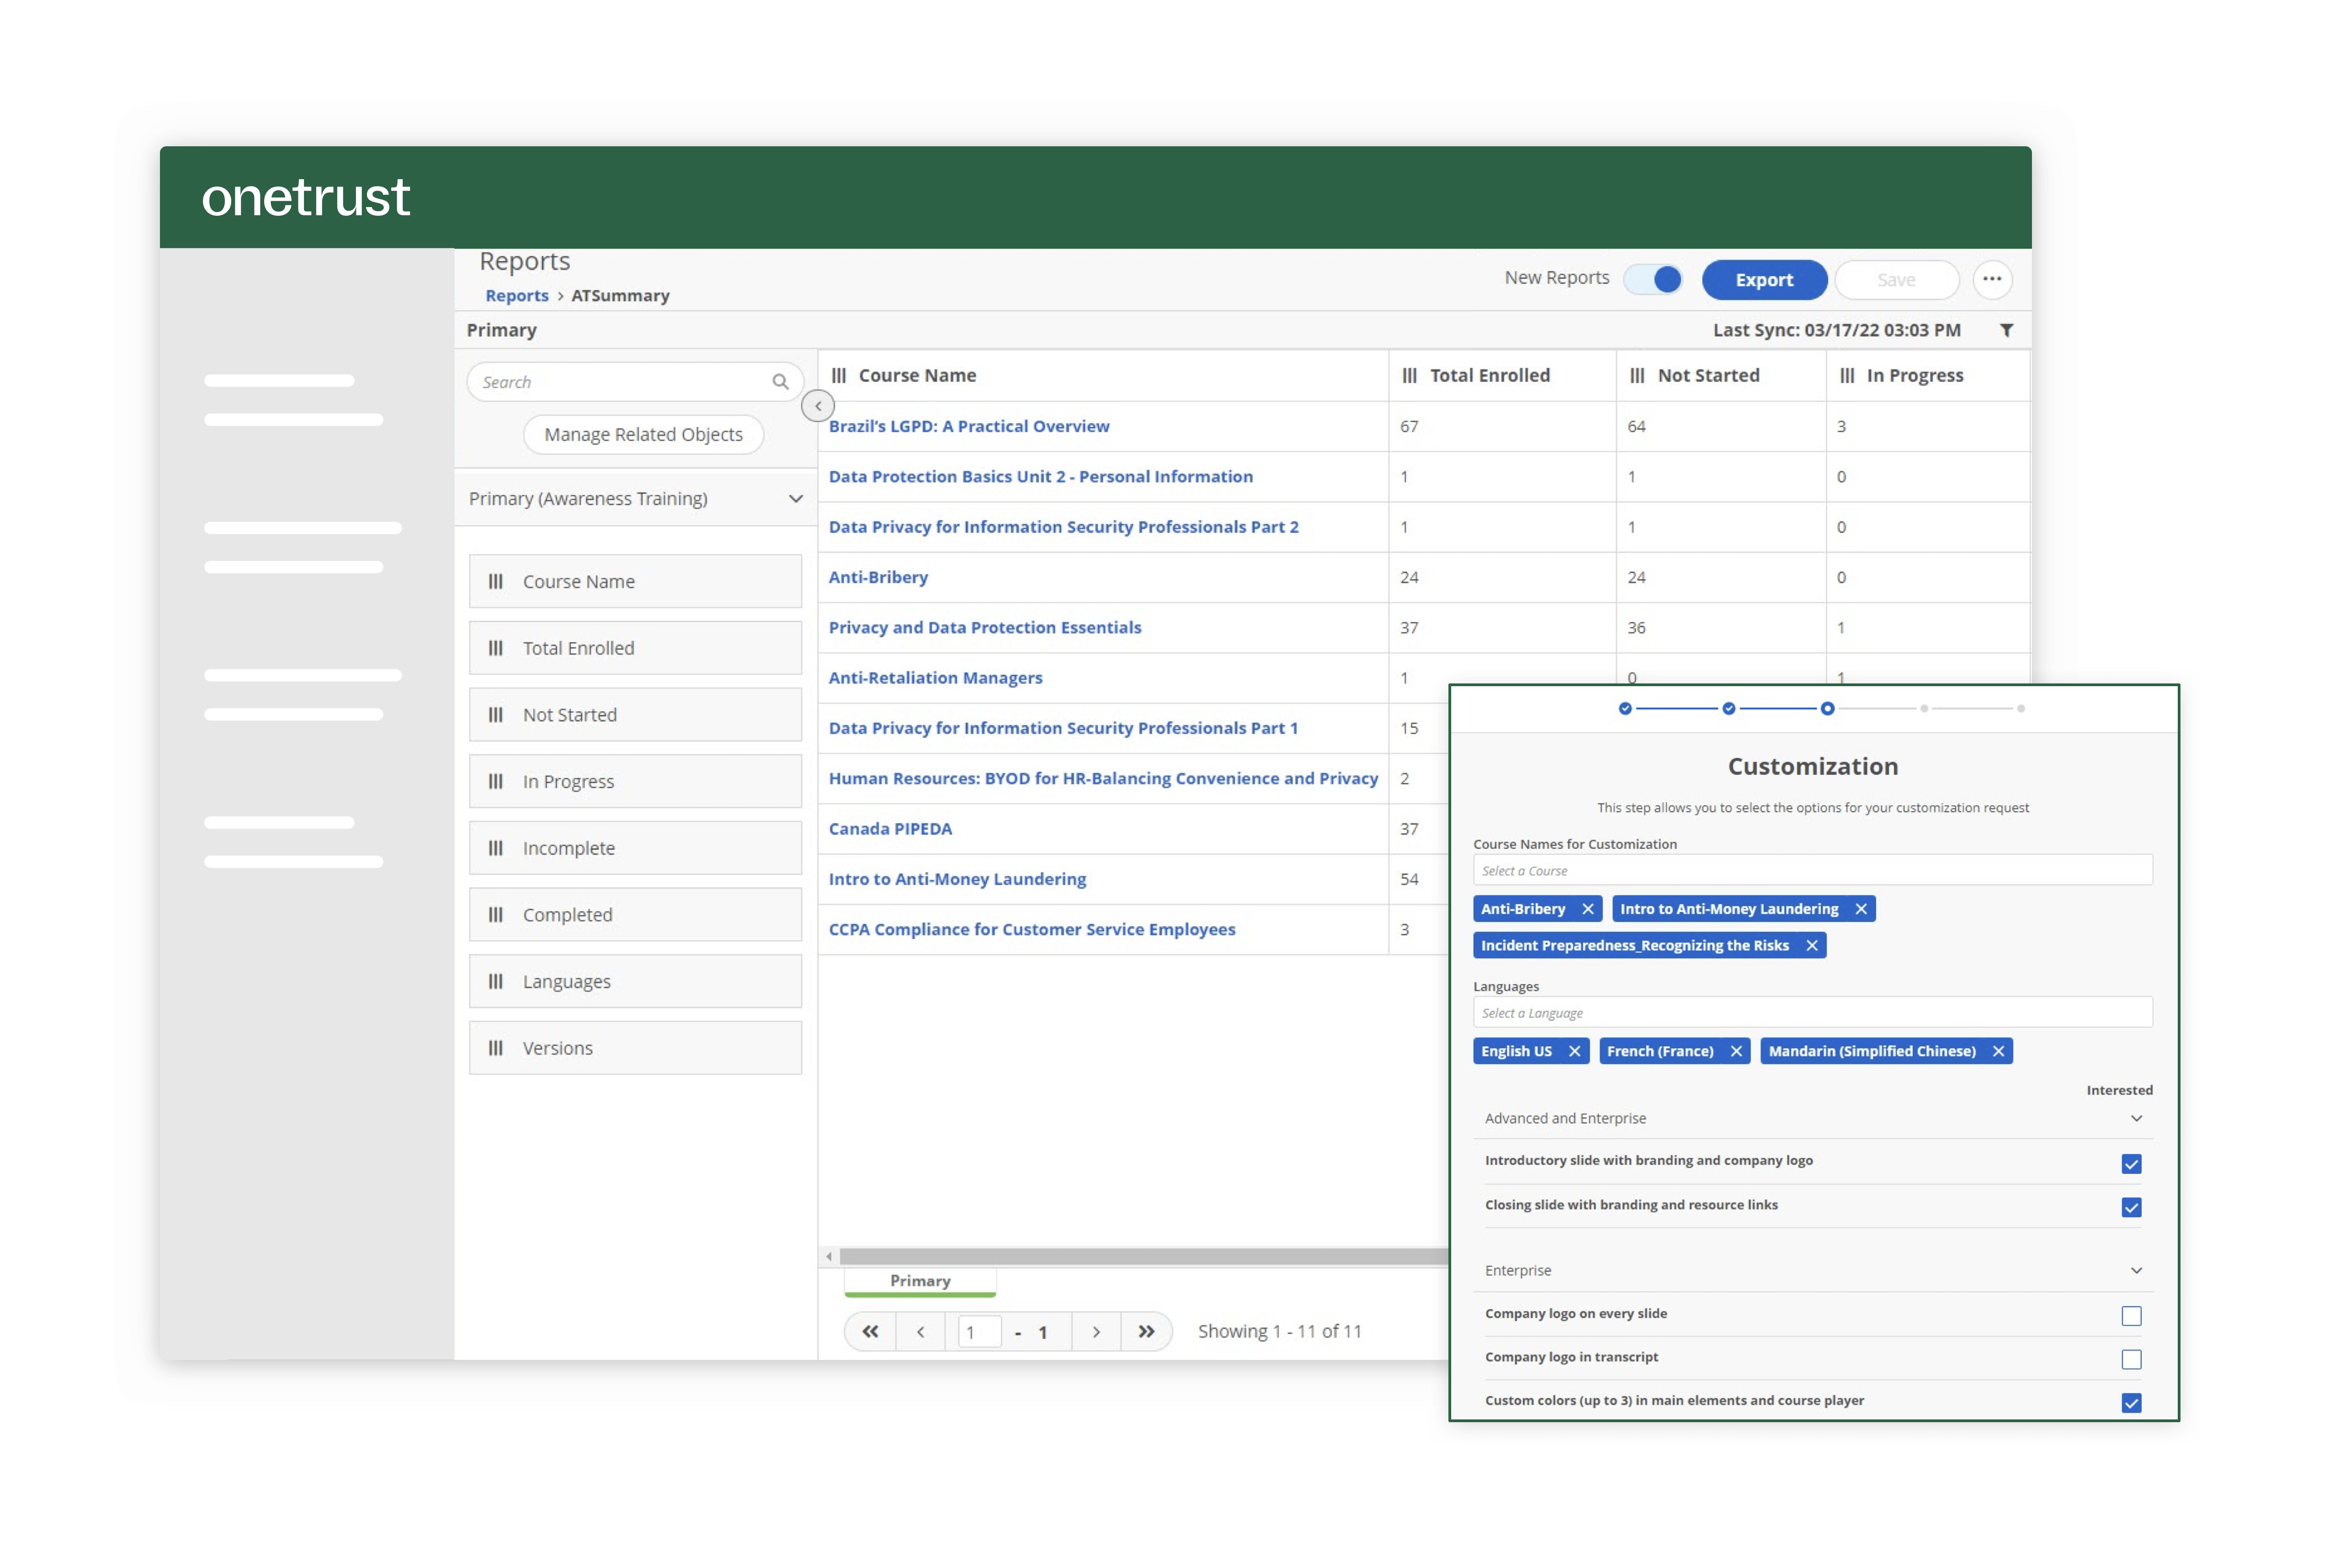Image resolution: width=2340 pixels, height=1568 pixels.
Task: Remove the Anti-Bribery course tag
Action: pyautogui.click(x=1587, y=909)
